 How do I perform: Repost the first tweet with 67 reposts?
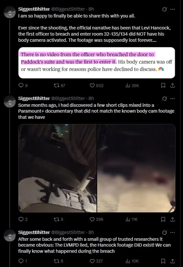[59, 85]
